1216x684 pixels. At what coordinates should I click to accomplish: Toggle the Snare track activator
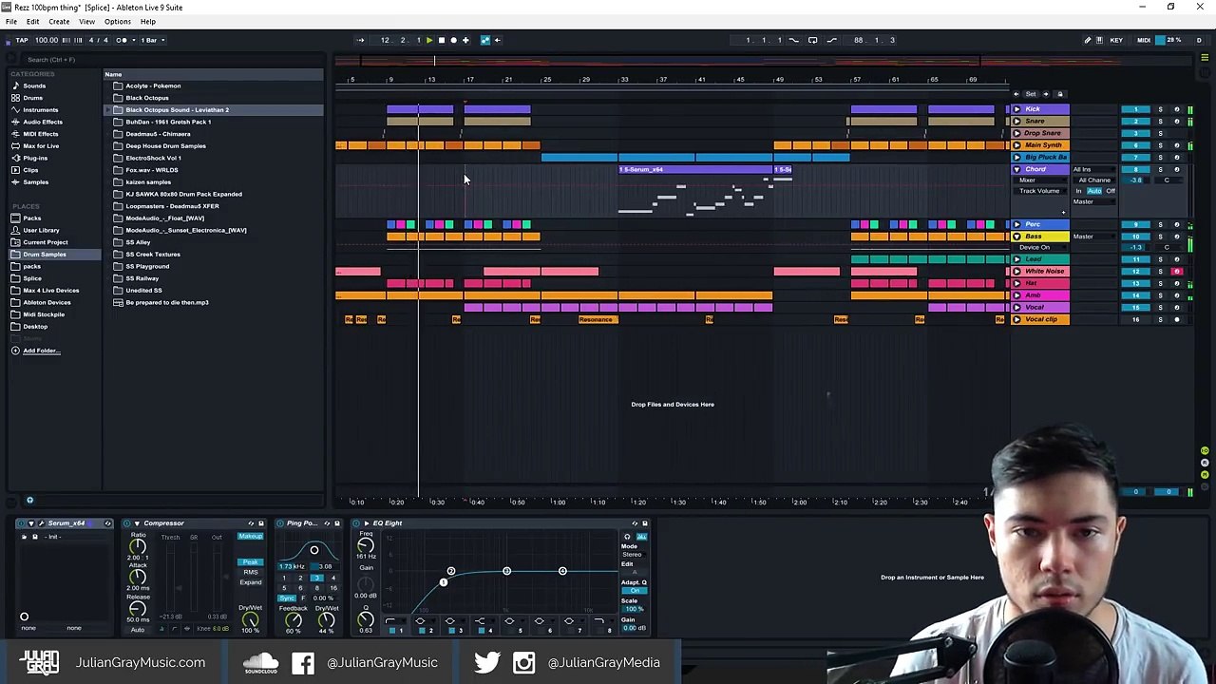point(1135,121)
